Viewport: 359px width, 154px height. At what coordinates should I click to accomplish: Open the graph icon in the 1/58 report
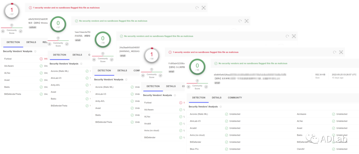[x=341, y=52]
